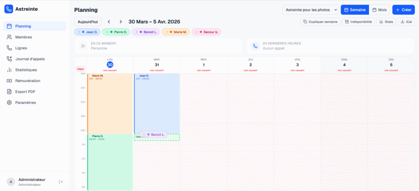Select the Marie M. member chip

(x=176, y=32)
